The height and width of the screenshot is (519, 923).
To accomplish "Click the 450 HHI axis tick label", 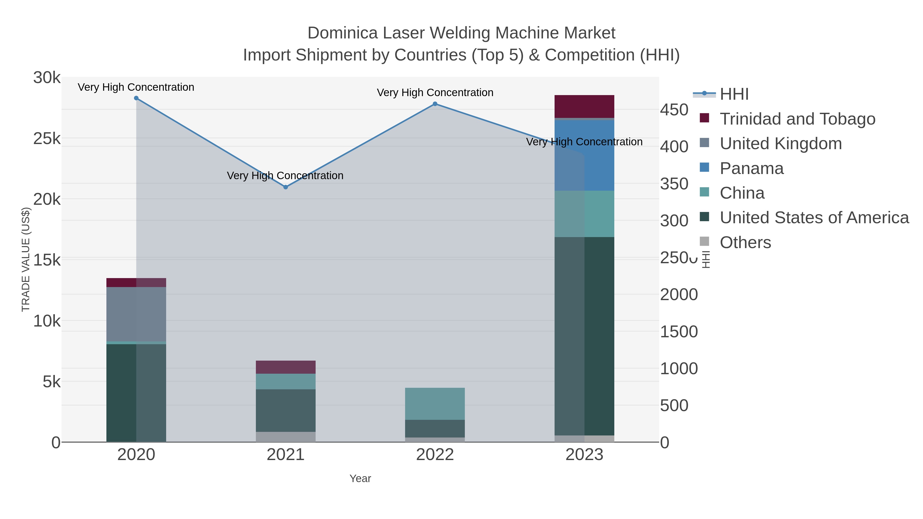I will (674, 110).
